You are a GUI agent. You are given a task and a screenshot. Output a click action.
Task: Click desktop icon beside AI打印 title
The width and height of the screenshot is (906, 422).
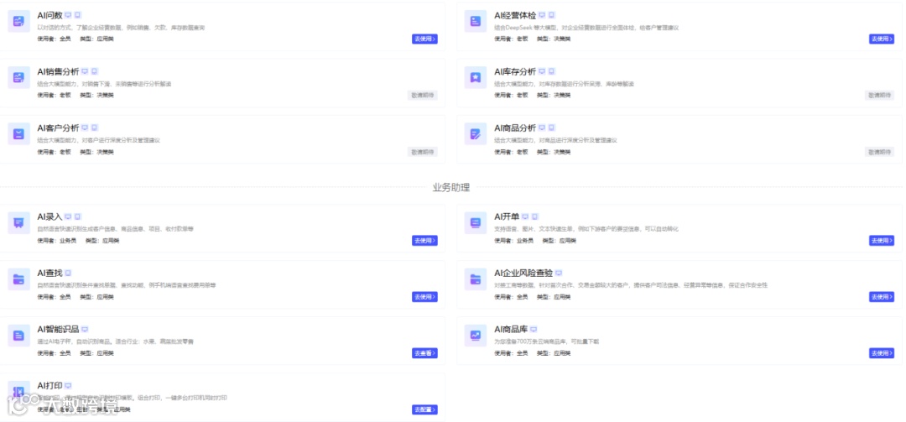click(x=68, y=385)
